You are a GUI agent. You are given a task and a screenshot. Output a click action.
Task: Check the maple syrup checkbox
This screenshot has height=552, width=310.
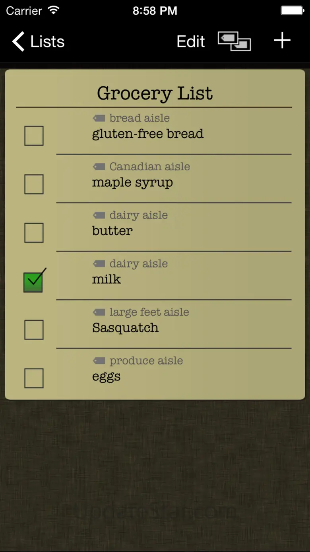[x=34, y=184]
